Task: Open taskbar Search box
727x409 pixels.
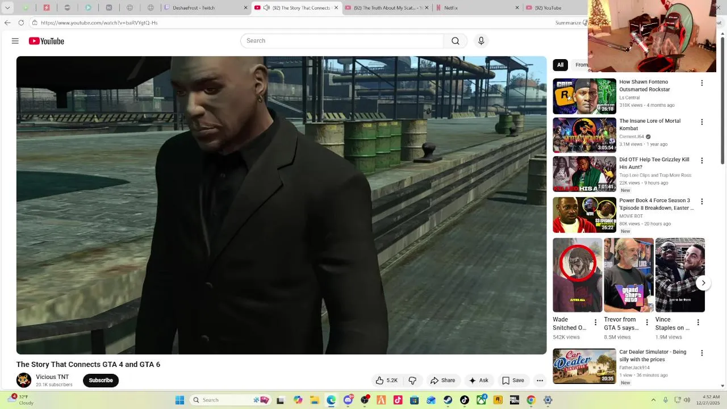Action: (230, 400)
